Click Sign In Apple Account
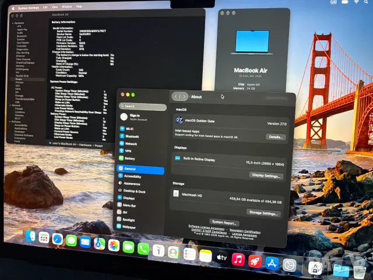The width and height of the screenshot is (373, 280). coord(134,117)
